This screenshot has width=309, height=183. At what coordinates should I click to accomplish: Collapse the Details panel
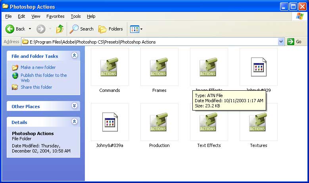click(x=74, y=122)
